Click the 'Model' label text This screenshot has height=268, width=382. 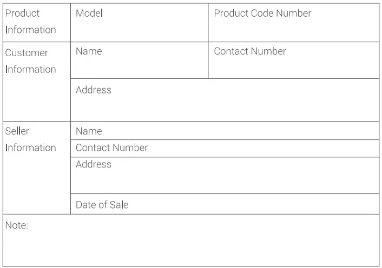[x=89, y=13]
